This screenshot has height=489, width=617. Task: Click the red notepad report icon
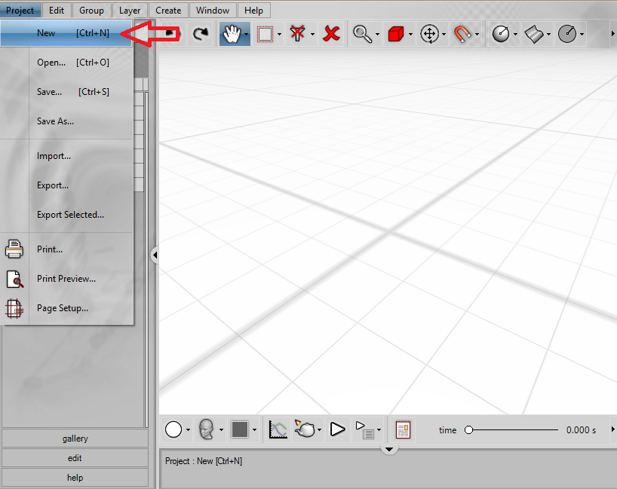403,429
